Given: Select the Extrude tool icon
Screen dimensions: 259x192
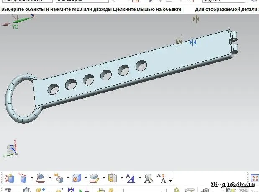Looking at the screenshot, I should click(10, 179).
